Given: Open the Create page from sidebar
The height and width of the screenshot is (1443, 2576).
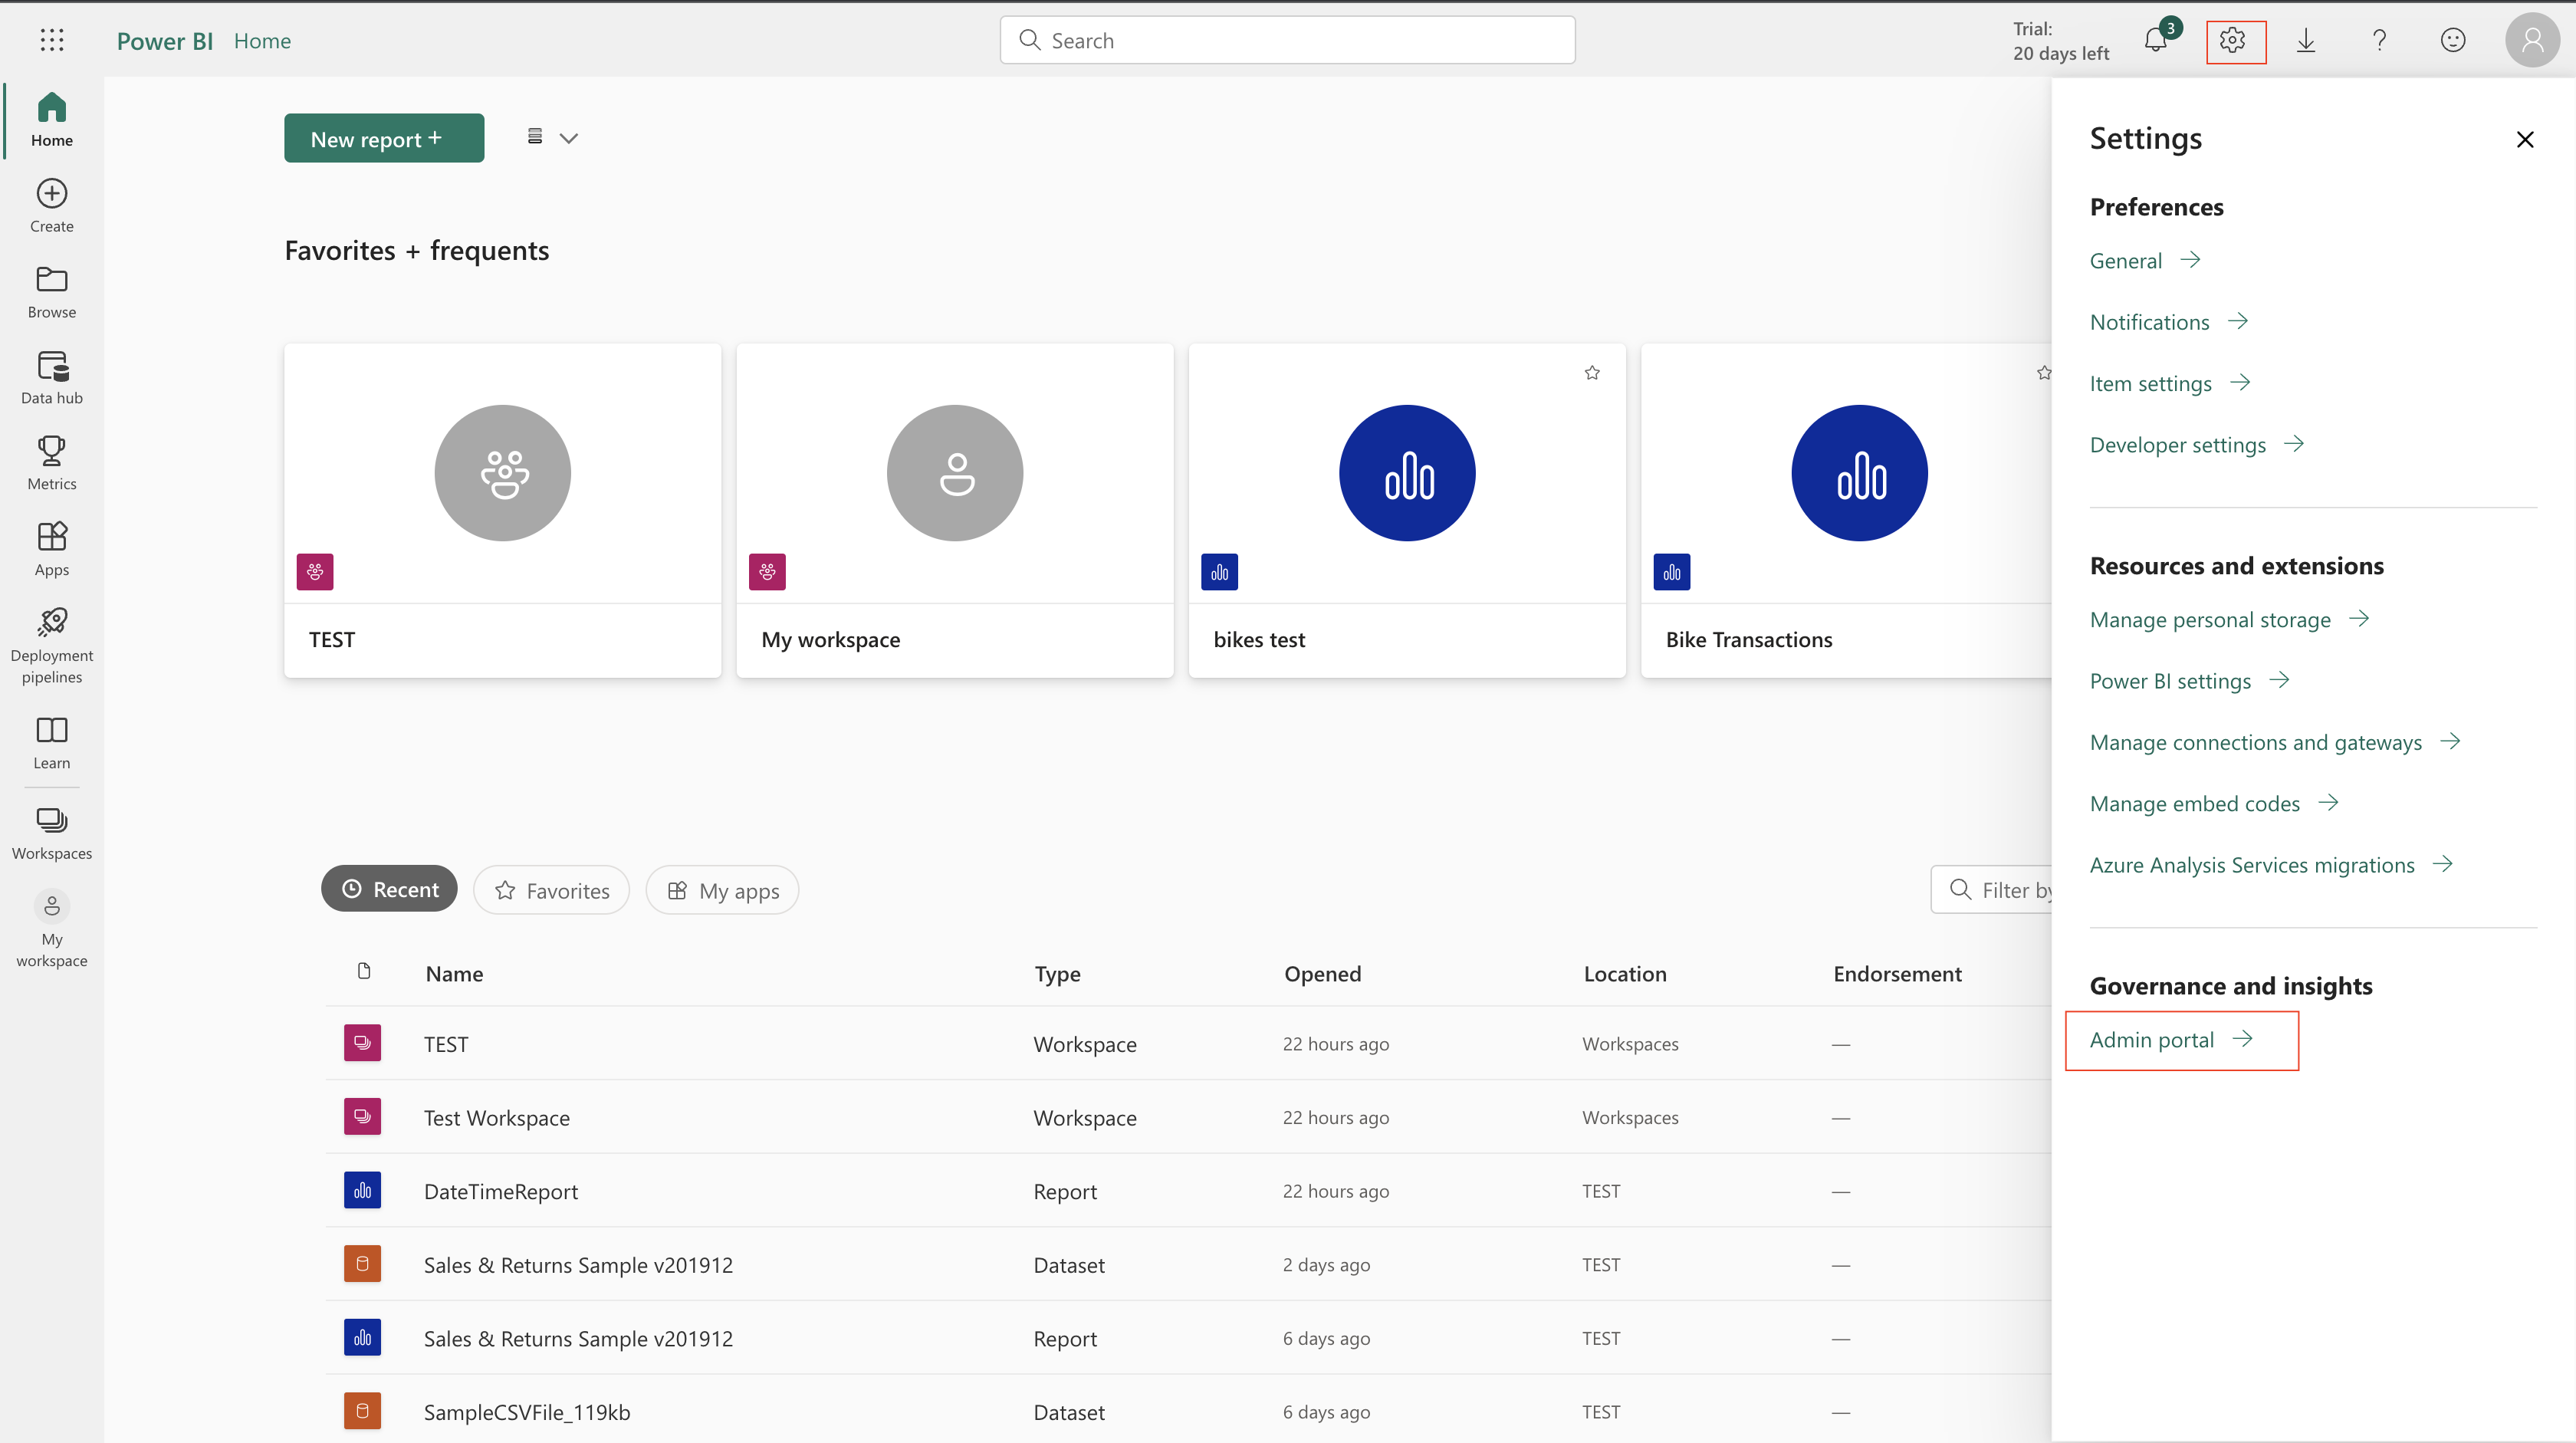Looking at the screenshot, I should click(x=52, y=205).
